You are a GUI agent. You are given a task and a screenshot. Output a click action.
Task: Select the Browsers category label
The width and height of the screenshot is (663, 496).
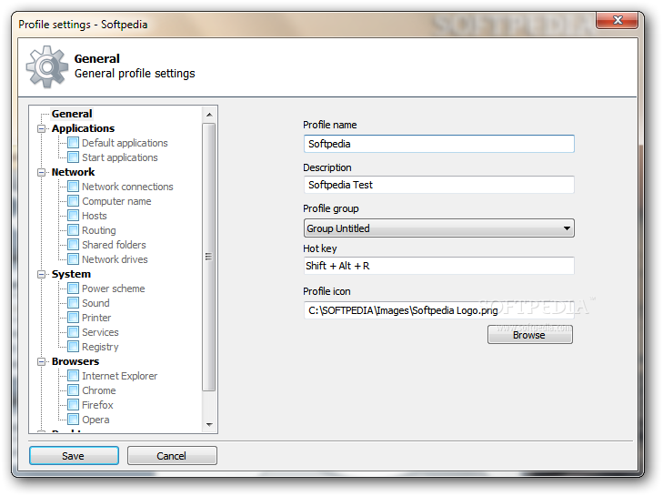(75, 361)
